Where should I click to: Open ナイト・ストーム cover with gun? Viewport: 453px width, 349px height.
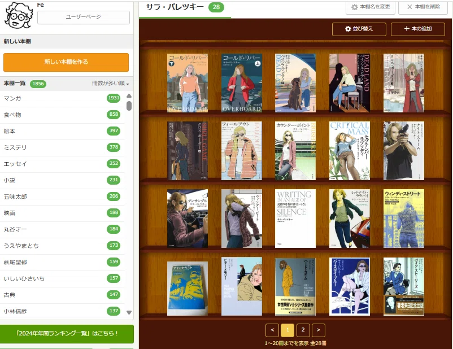click(x=404, y=151)
